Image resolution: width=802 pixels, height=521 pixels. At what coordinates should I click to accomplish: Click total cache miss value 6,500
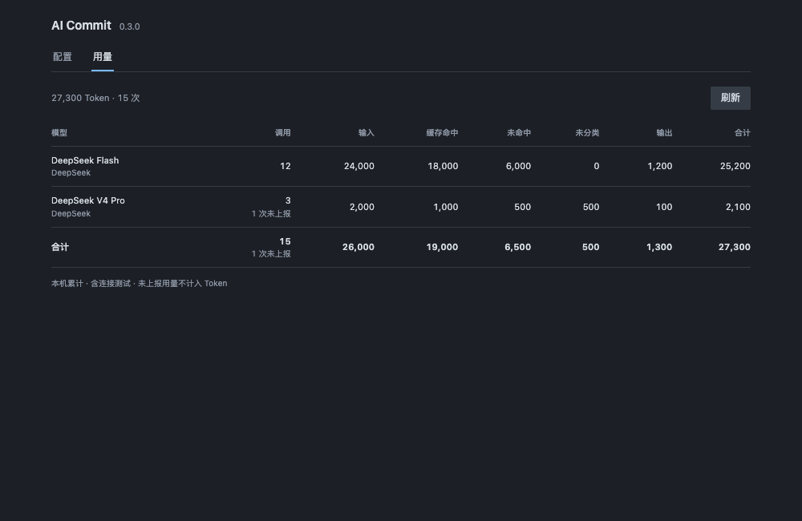point(517,247)
